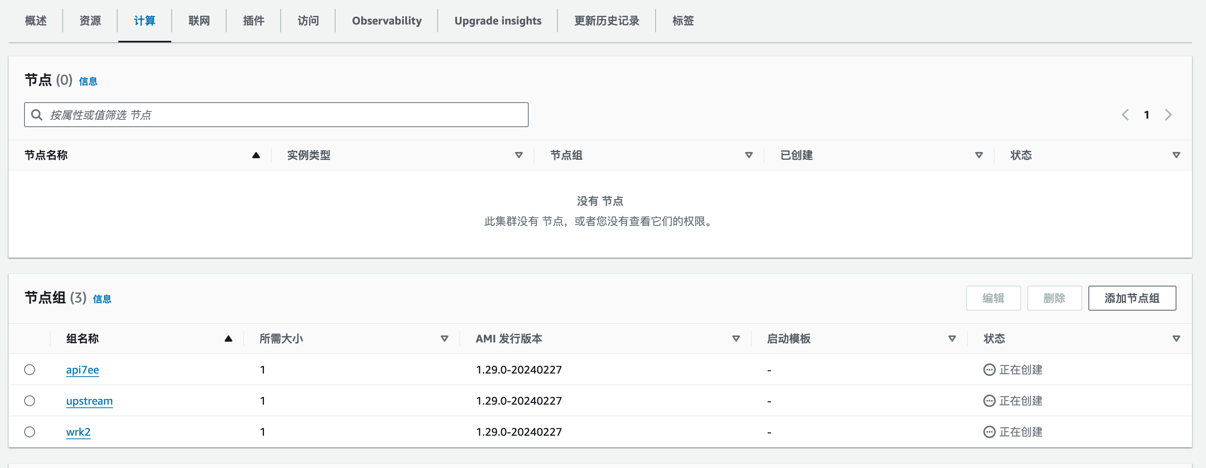The width and height of the screenshot is (1206, 468).
Task: Click AMI version 1.29.0-20240227 in upstream row
Action: pyautogui.click(x=519, y=401)
